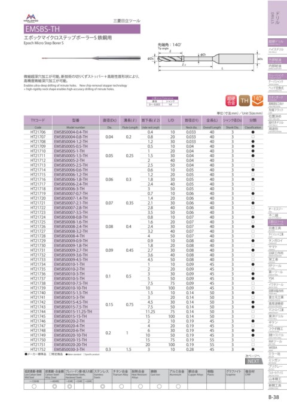Click the micro step borer product photo

click(91, 58)
